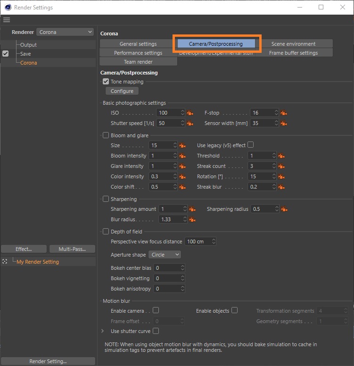Click the camera override icon beside Glare intensity

182,166
